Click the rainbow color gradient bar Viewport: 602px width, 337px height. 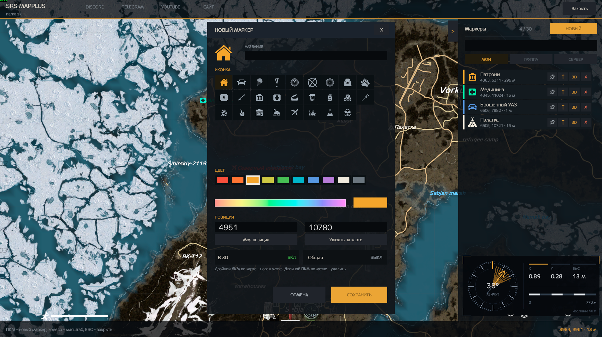(280, 203)
